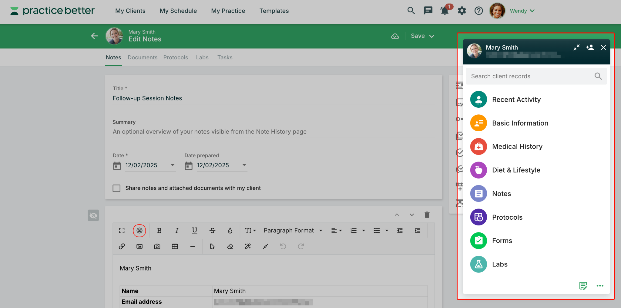Go back using the left arrow
This screenshot has width=621, height=308.
94,36
